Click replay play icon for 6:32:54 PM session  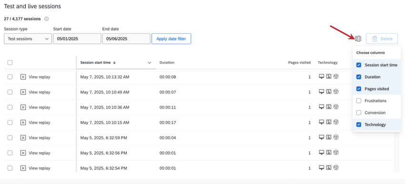[23, 168]
